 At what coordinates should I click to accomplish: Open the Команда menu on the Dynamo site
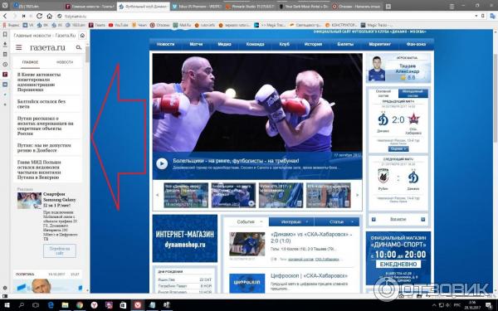255,44
